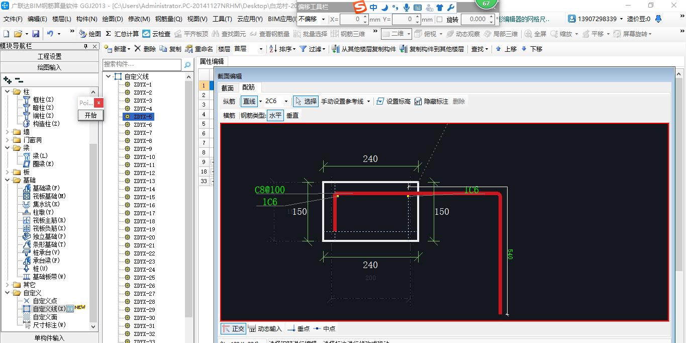This screenshot has height=343, width=686.
Task: Click the pin icon of 模块导航栏 panel
Action: coord(86,46)
